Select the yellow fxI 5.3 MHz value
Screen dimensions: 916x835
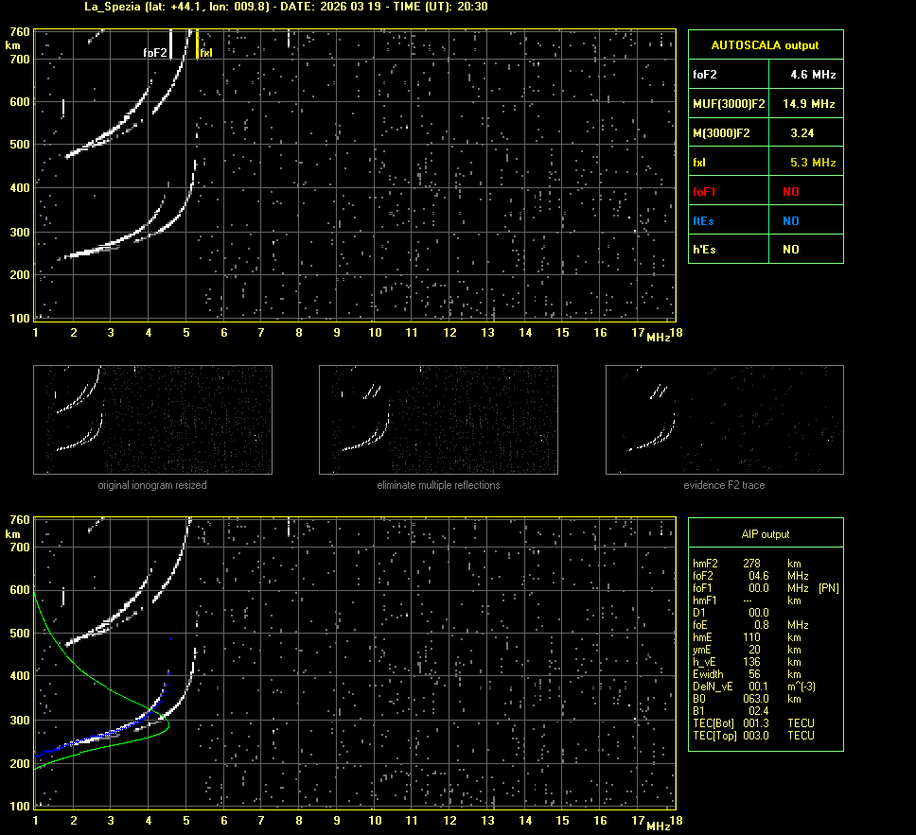[812, 163]
